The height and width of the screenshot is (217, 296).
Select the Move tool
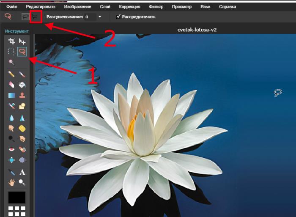[x=22, y=41]
